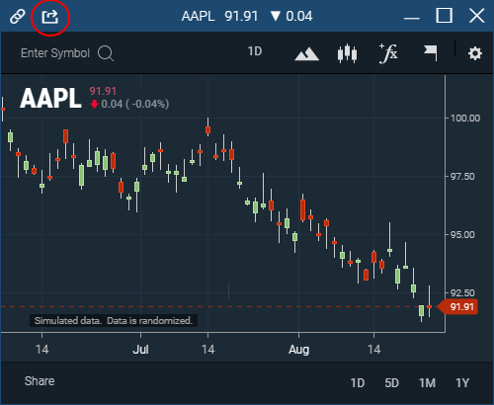
Task: Click the Jul date axis label
Action: (x=140, y=350)
